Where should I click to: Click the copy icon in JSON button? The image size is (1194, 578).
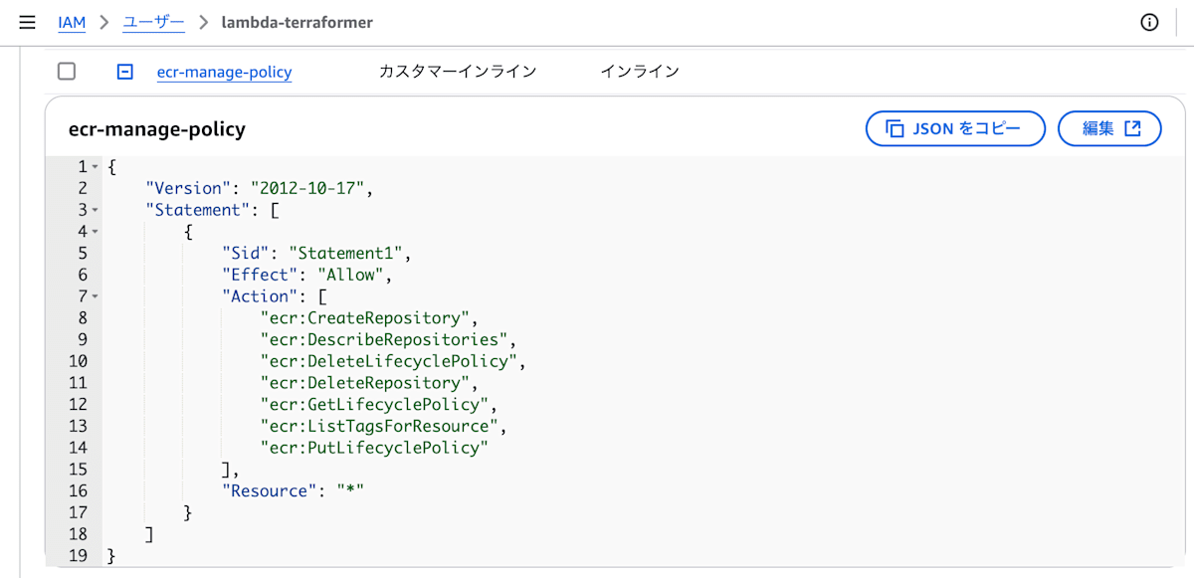(895, 128)
